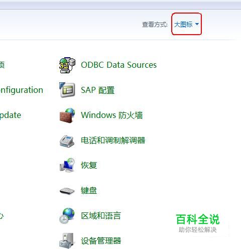The width and height of the screenshot is (241, 249).
Task: Open the 设备管理器 link text
Action: point(101,240)
